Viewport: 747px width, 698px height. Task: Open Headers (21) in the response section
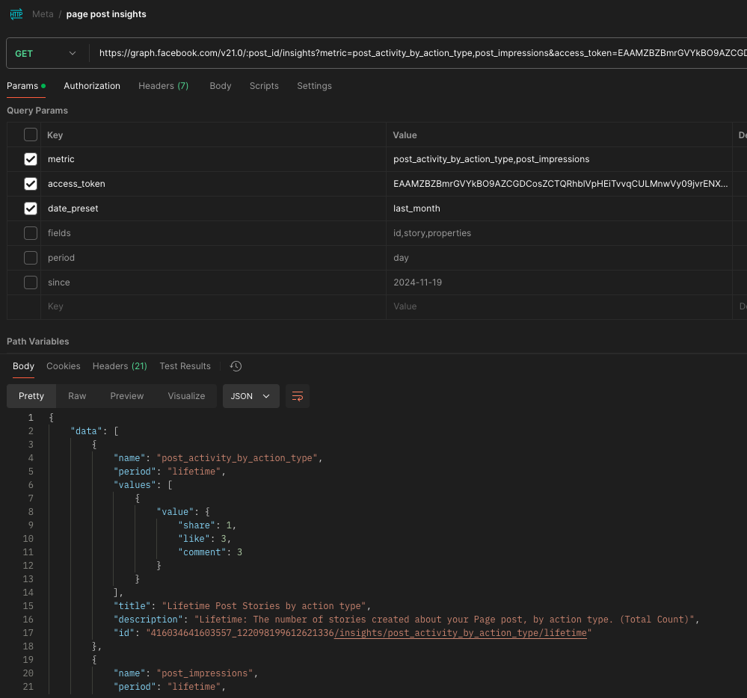[x=119, y=366]
